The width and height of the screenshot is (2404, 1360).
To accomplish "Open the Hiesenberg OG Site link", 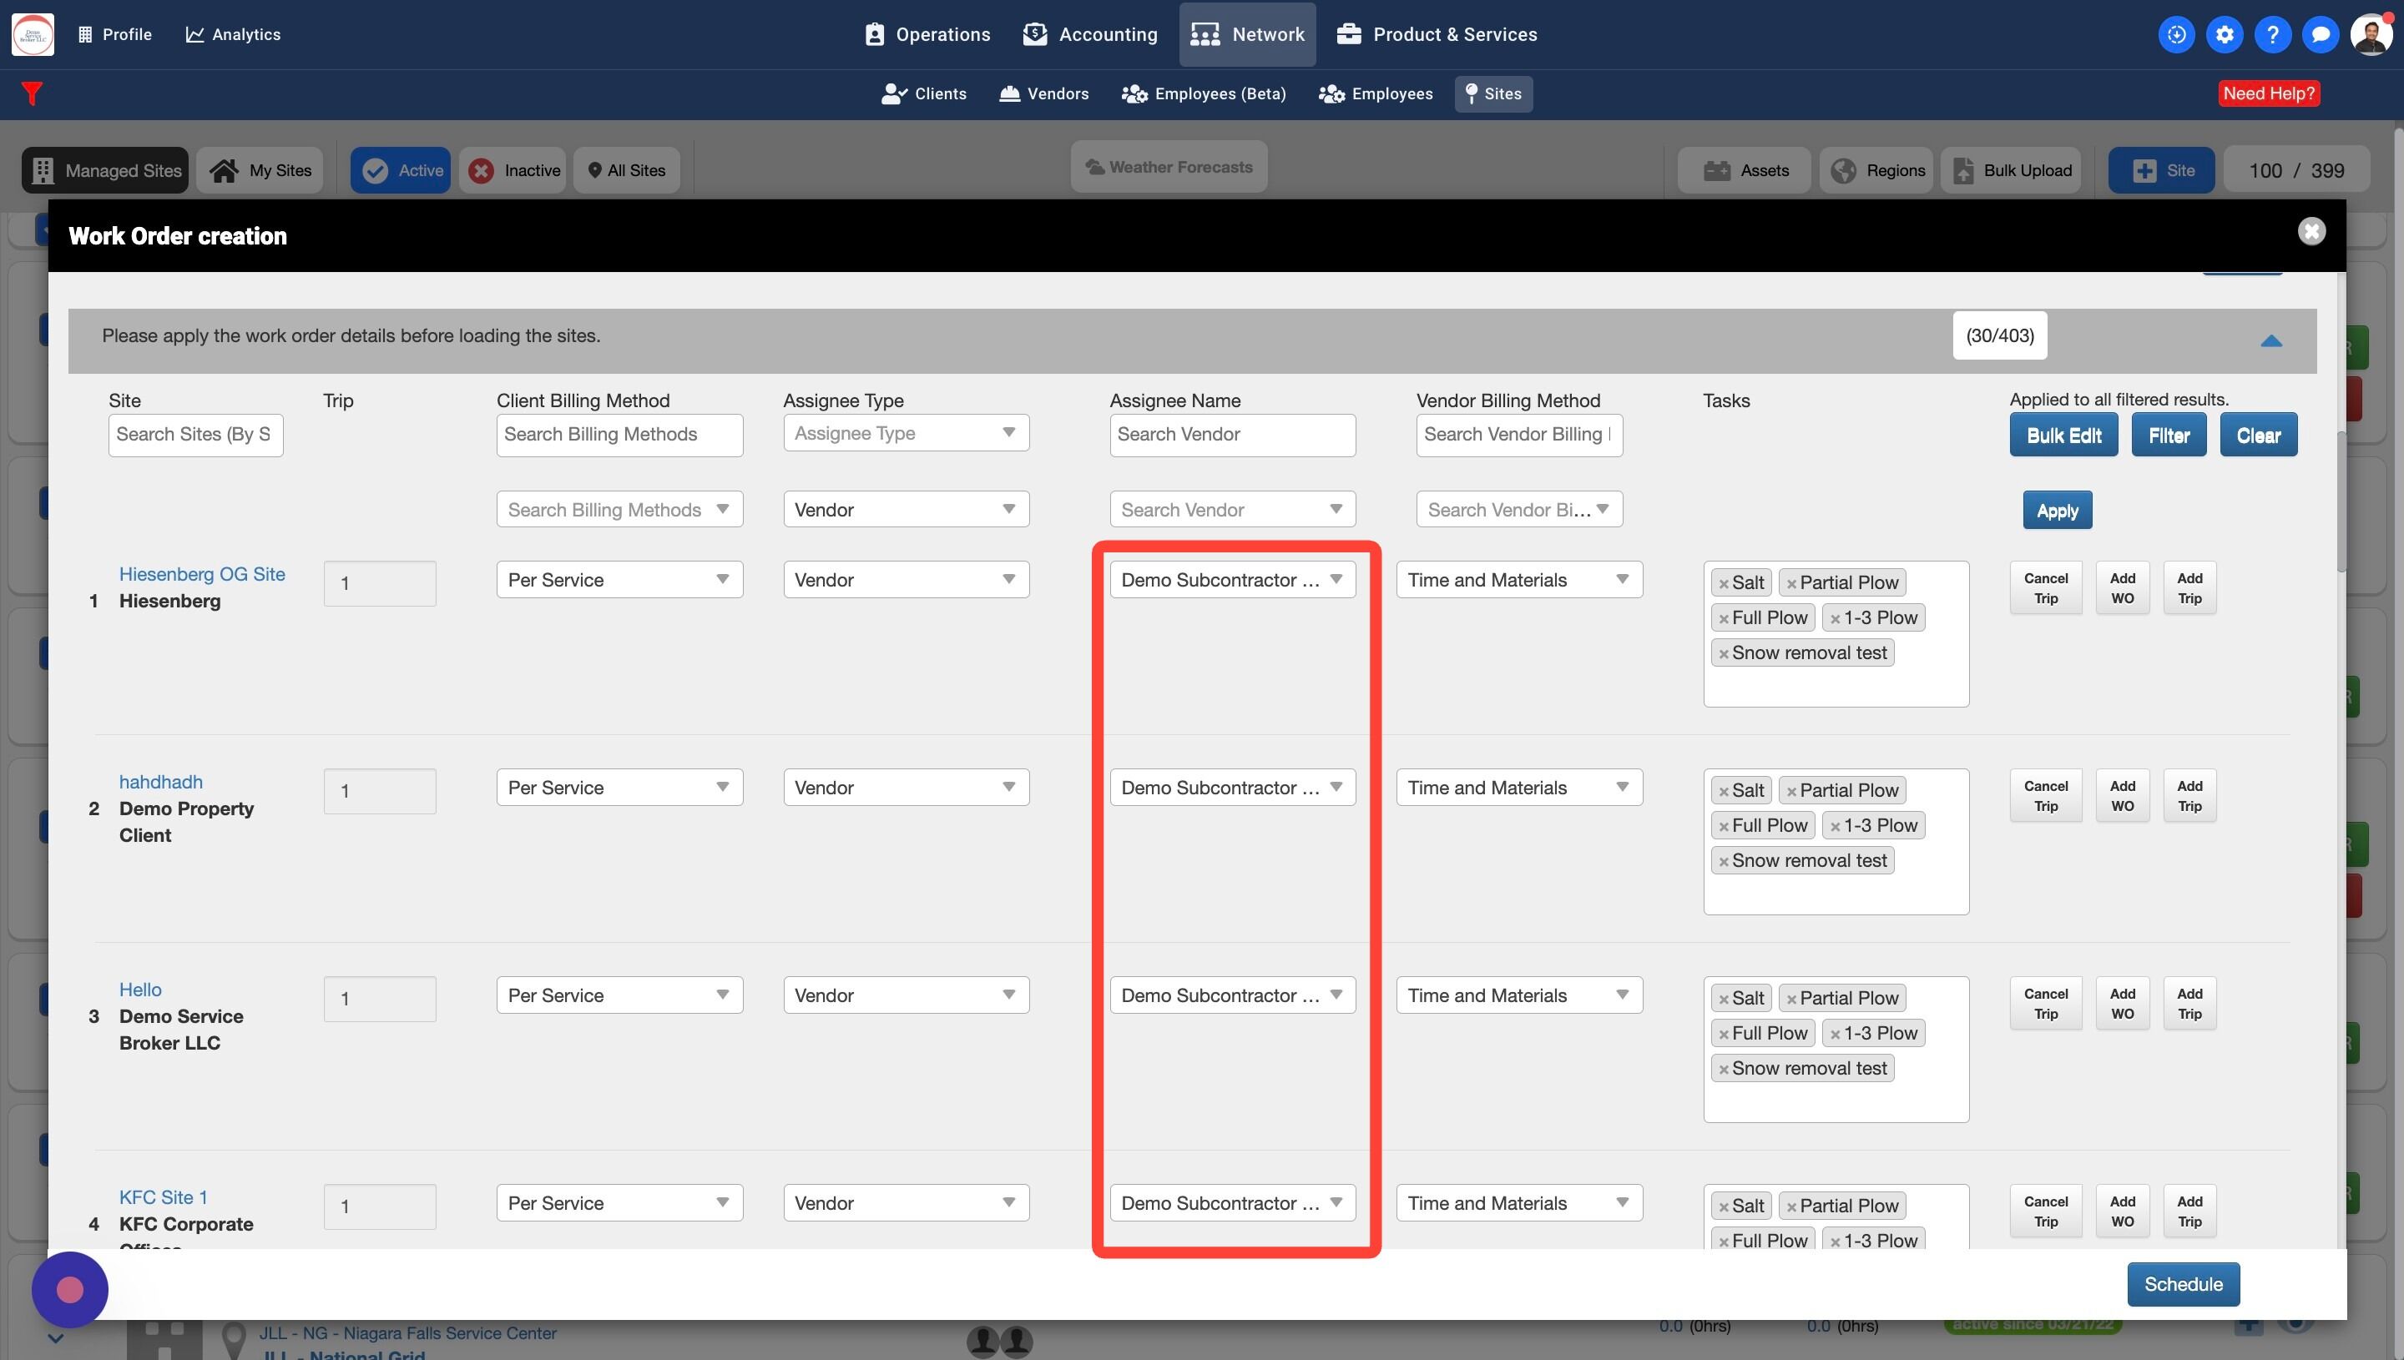I will click(x=202, y=574).
